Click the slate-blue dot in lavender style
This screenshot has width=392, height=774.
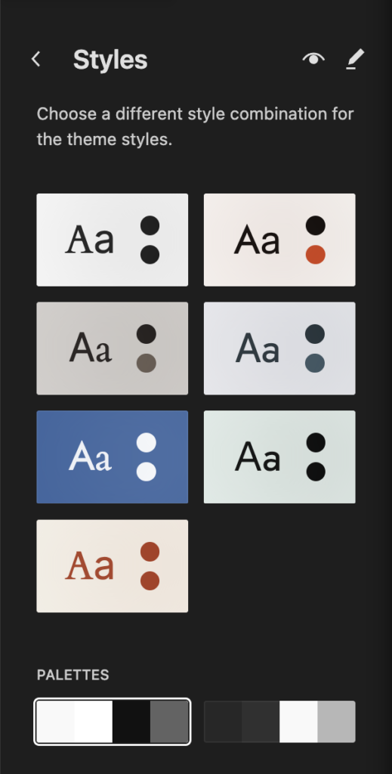[315, 364]
